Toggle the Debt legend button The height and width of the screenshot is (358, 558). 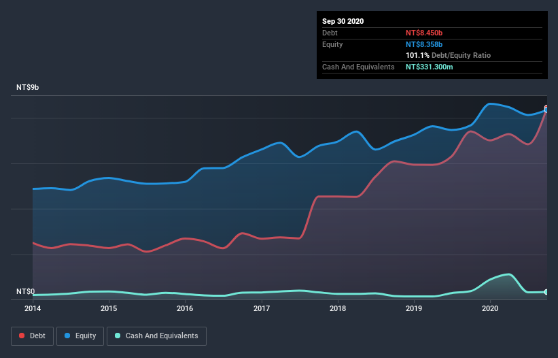tap(33, 336)
